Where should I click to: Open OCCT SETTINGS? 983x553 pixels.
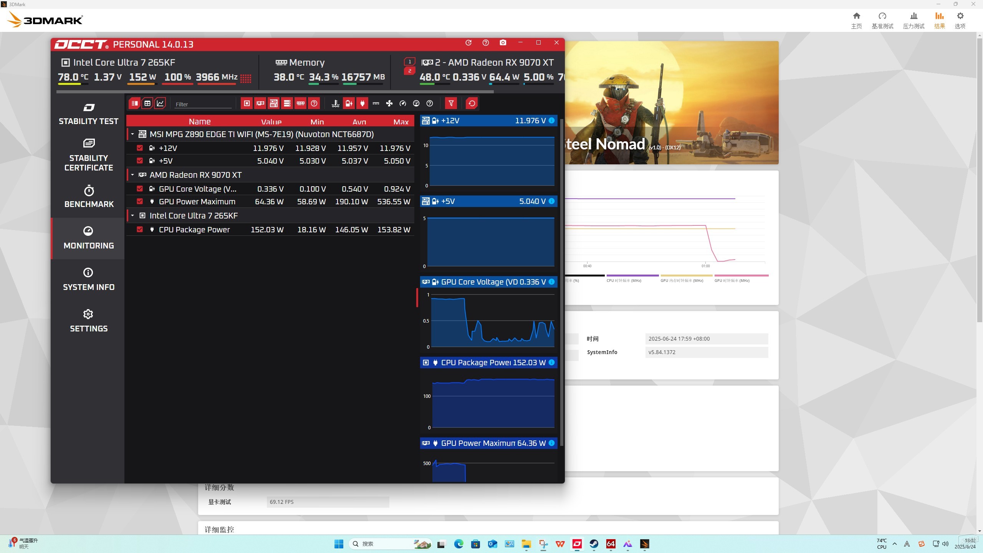(x=89, y=321)
